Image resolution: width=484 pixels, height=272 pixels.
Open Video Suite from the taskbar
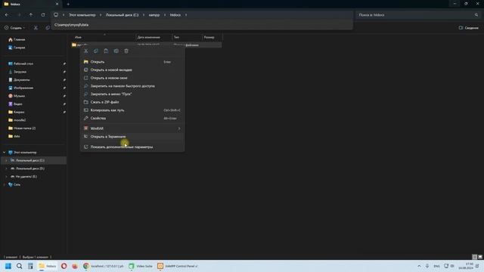[x=141, y=266]
